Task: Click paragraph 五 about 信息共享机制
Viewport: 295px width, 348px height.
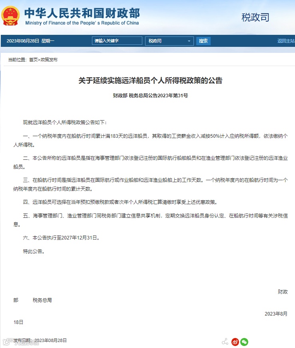Action: [x=151, y=220]
